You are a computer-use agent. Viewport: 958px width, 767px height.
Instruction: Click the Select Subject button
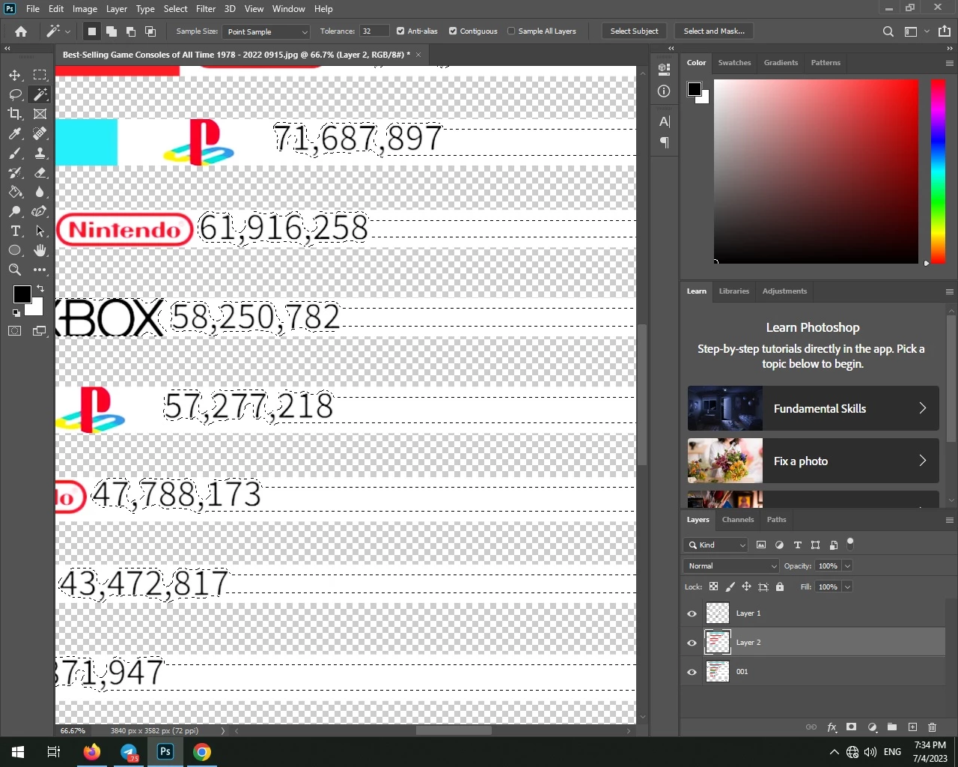634,31
